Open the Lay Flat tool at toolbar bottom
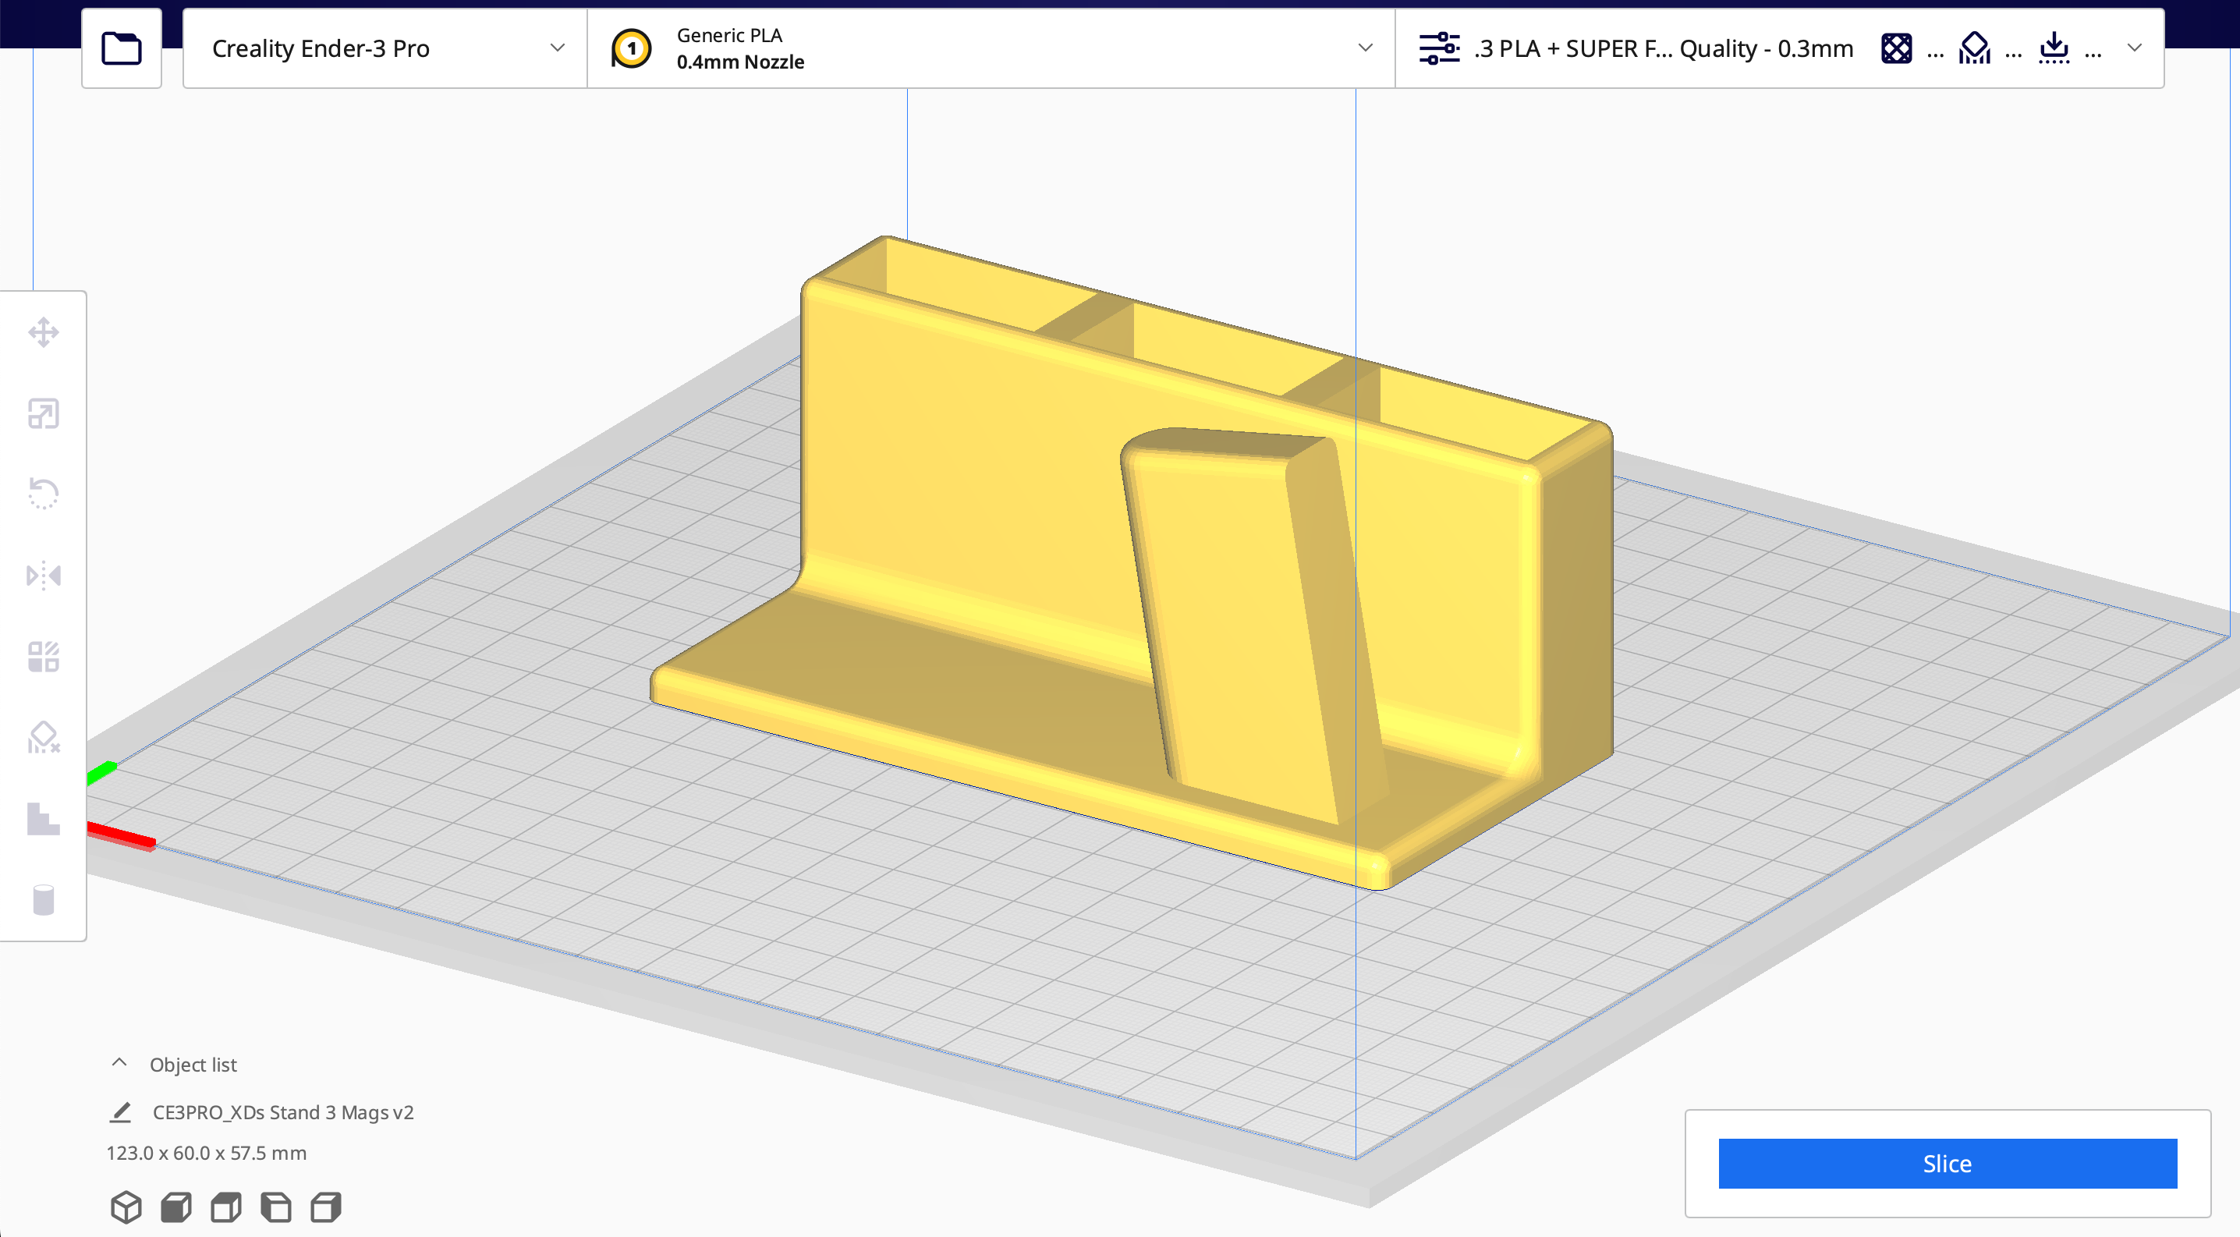This screenshot has width=2240, height=1237. pos(44,819)
